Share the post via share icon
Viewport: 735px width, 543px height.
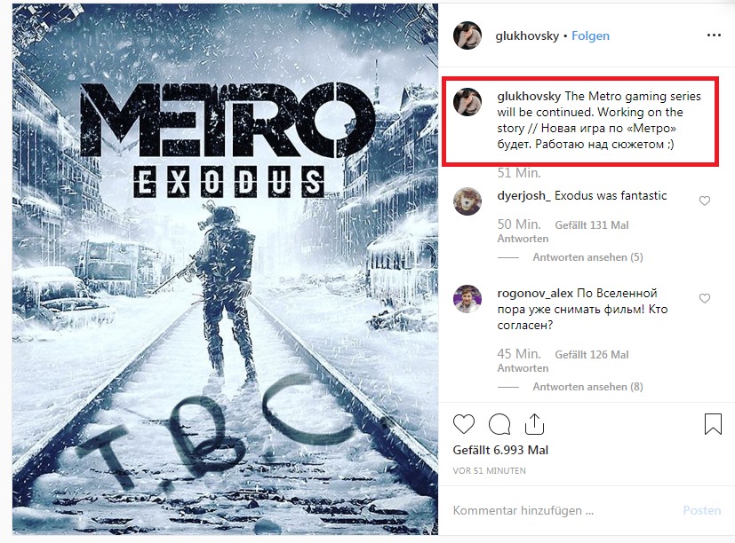tap(534, 424)
